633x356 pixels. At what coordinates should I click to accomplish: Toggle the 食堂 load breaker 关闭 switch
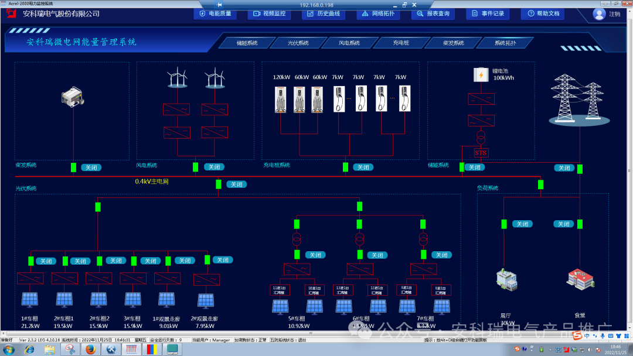pyautogui.click(x=564, y=224)
